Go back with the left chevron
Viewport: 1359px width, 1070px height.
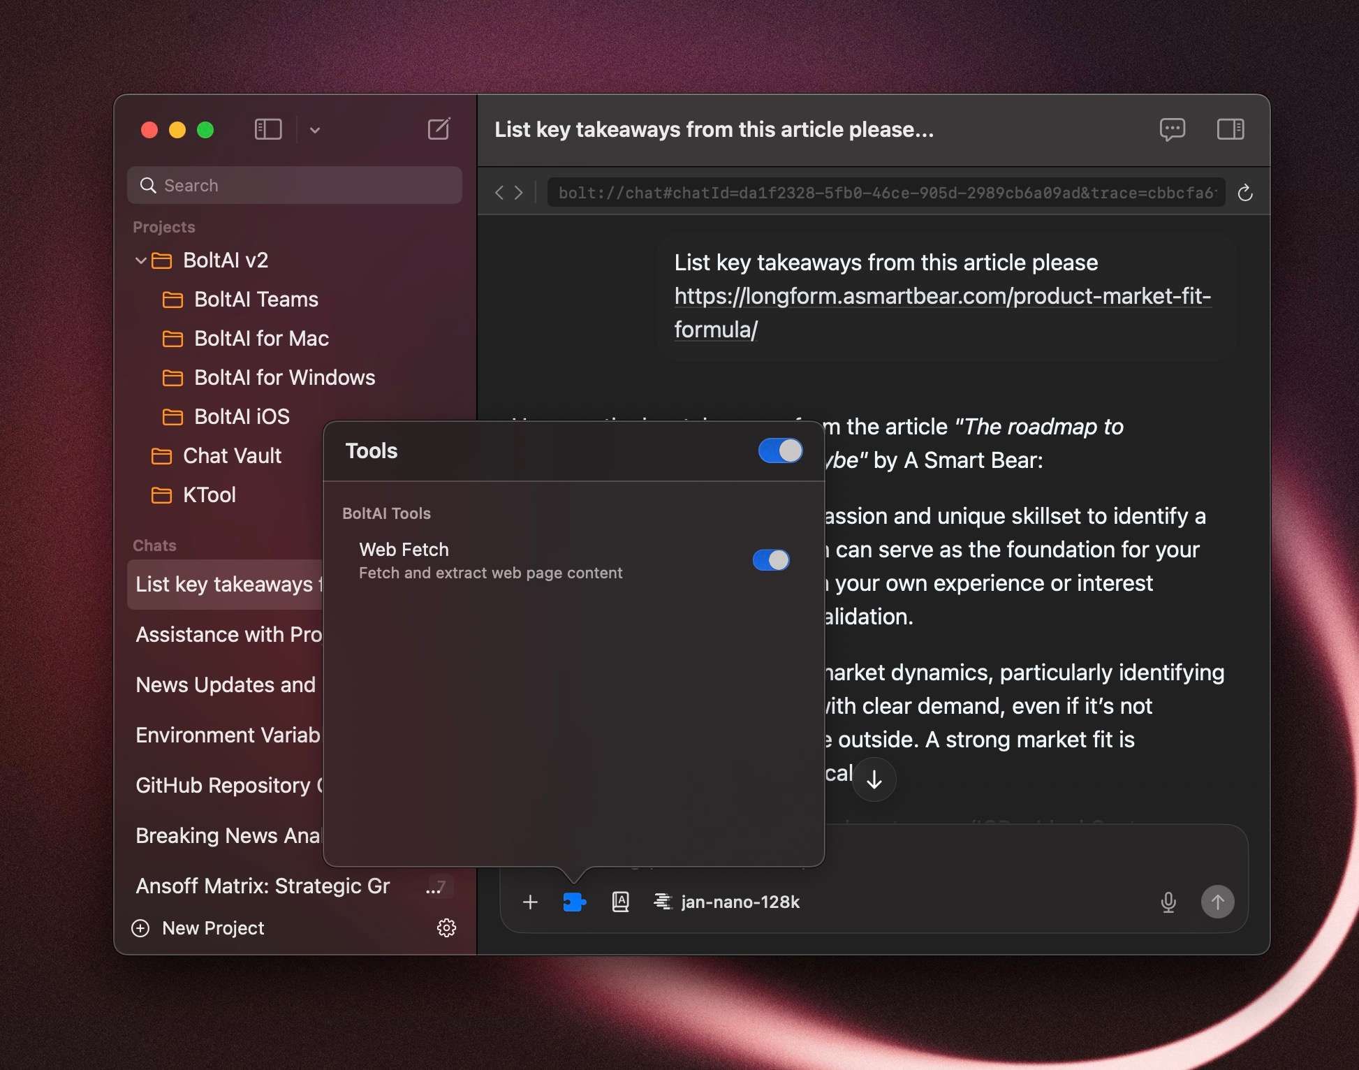[499, 193]
